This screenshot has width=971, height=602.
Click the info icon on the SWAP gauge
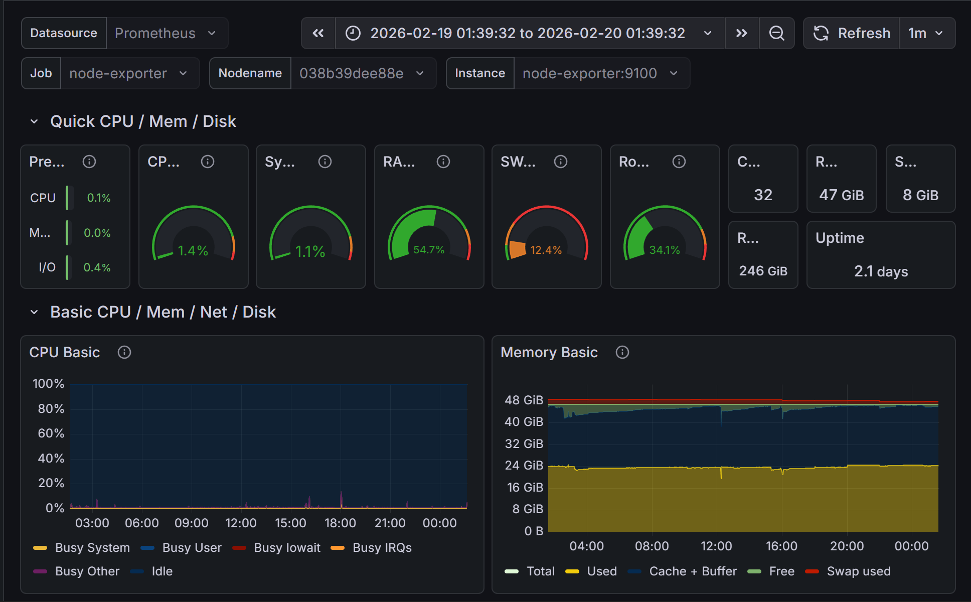point(560,162)
